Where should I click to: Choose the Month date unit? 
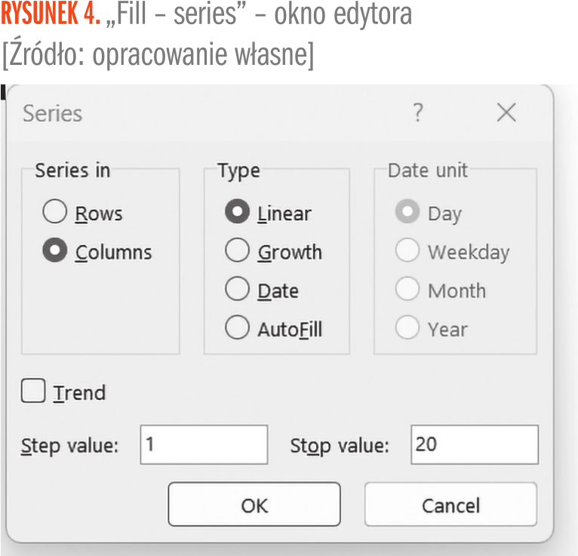[x=407, y=290]
